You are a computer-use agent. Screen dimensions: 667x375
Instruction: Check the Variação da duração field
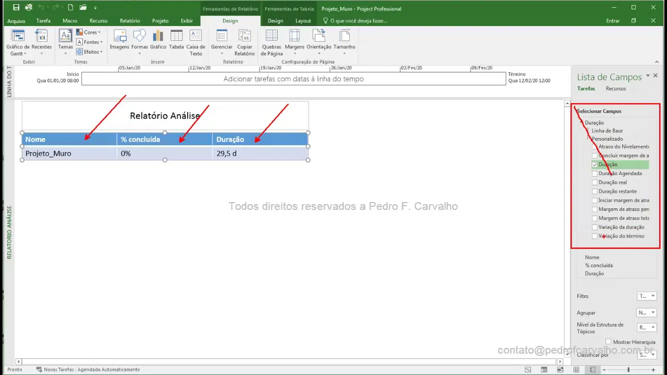click(x=595, y=227)
